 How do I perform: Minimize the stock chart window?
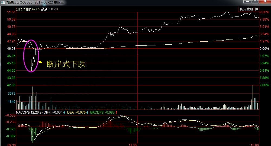pyautogui.click(x=247, y=2)
